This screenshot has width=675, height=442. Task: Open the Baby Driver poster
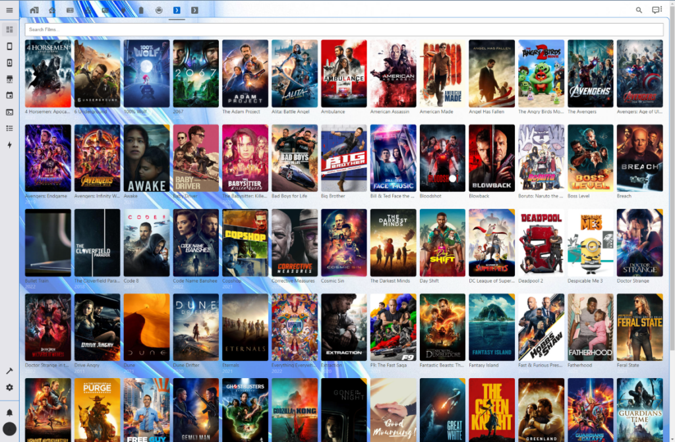click(196, 158)
